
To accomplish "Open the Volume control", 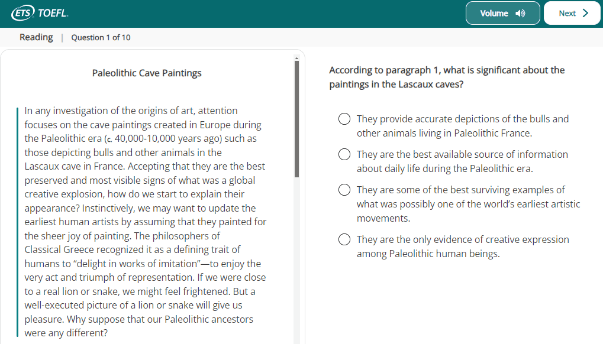I will point(502,13).
